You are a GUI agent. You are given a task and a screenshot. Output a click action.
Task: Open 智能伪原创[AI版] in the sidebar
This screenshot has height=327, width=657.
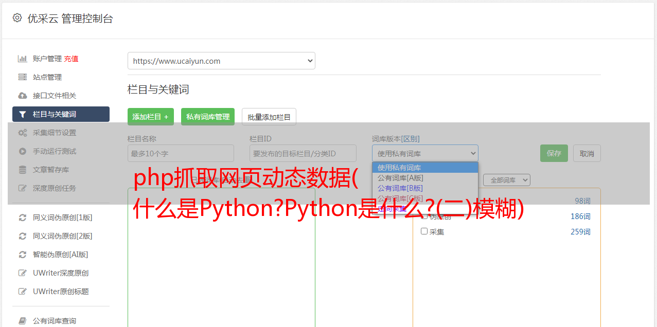tap(61, 255)
